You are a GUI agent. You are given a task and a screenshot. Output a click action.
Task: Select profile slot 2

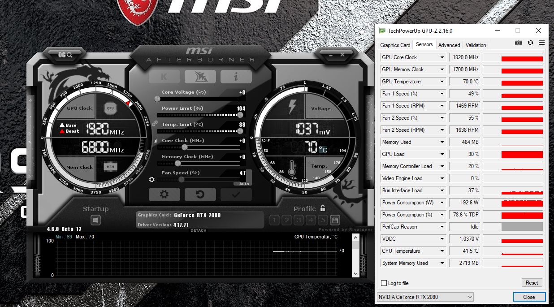pyautogui.click(x=286, y=220)
